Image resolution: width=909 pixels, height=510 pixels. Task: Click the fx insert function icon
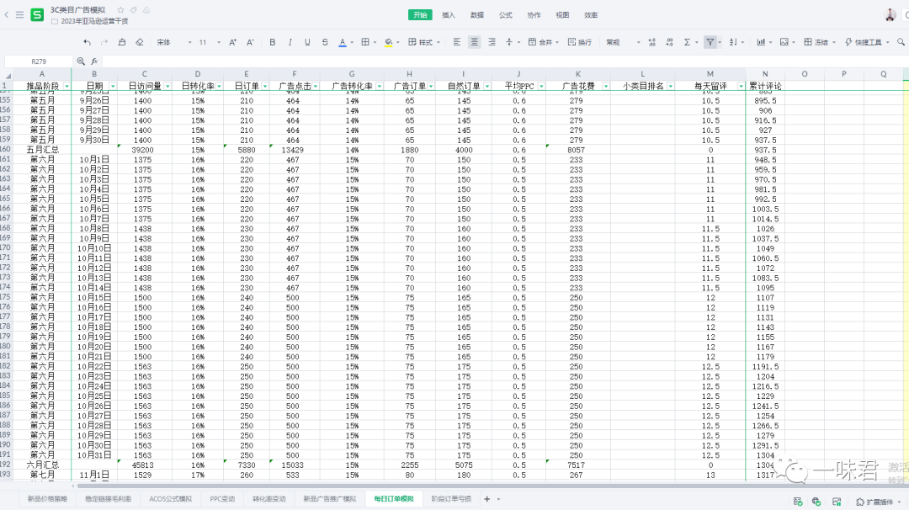click(x=94, y=61)
